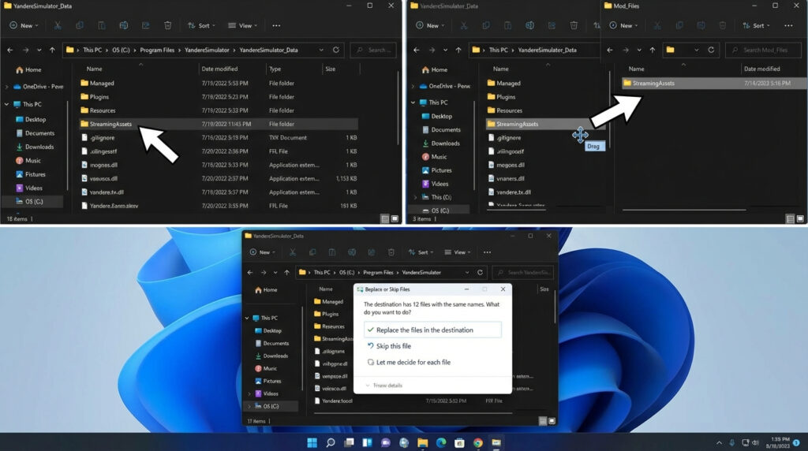Viewport: 808px width, 451px height.
Task: Expand details in Replace or Skip dialog
Action: click(383, 386)
